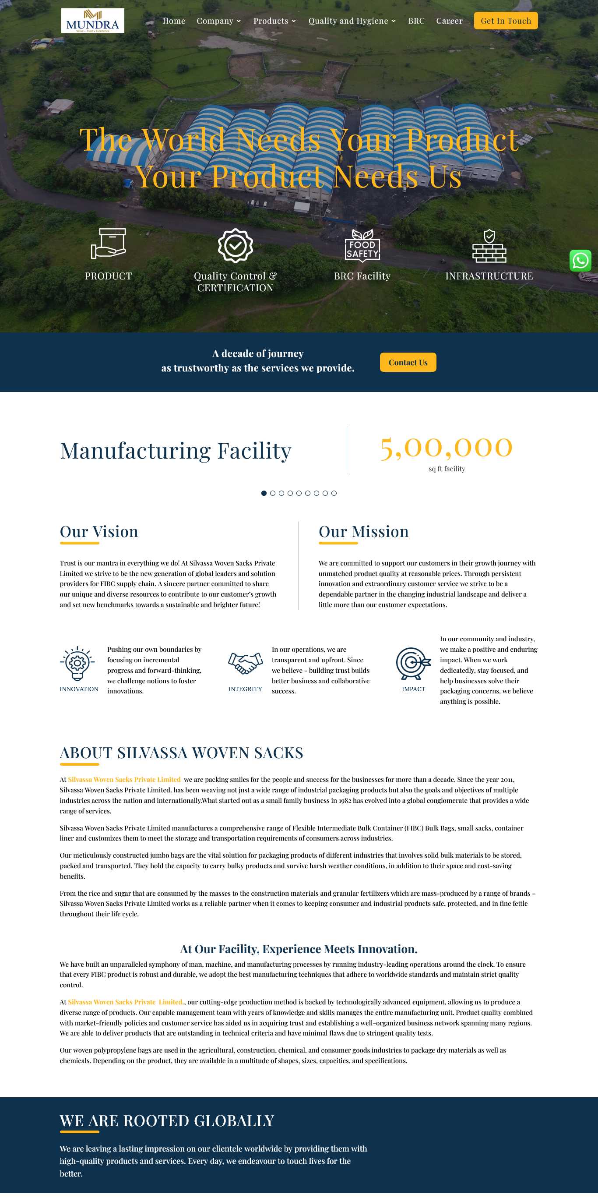Click the Impact target icon
Screen dimensions: 598x1198
[x=413, y=664]
